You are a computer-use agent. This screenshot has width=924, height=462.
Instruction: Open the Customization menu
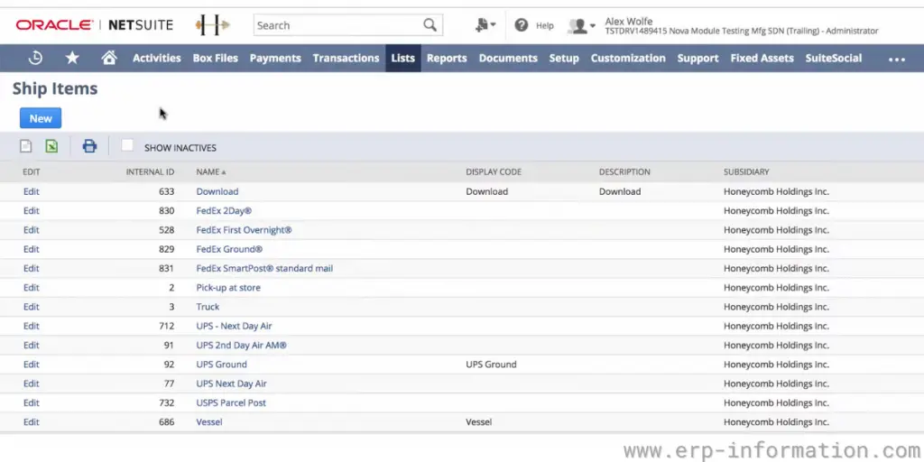coord(628,59)
